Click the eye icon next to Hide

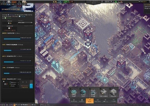click(32, 105)
